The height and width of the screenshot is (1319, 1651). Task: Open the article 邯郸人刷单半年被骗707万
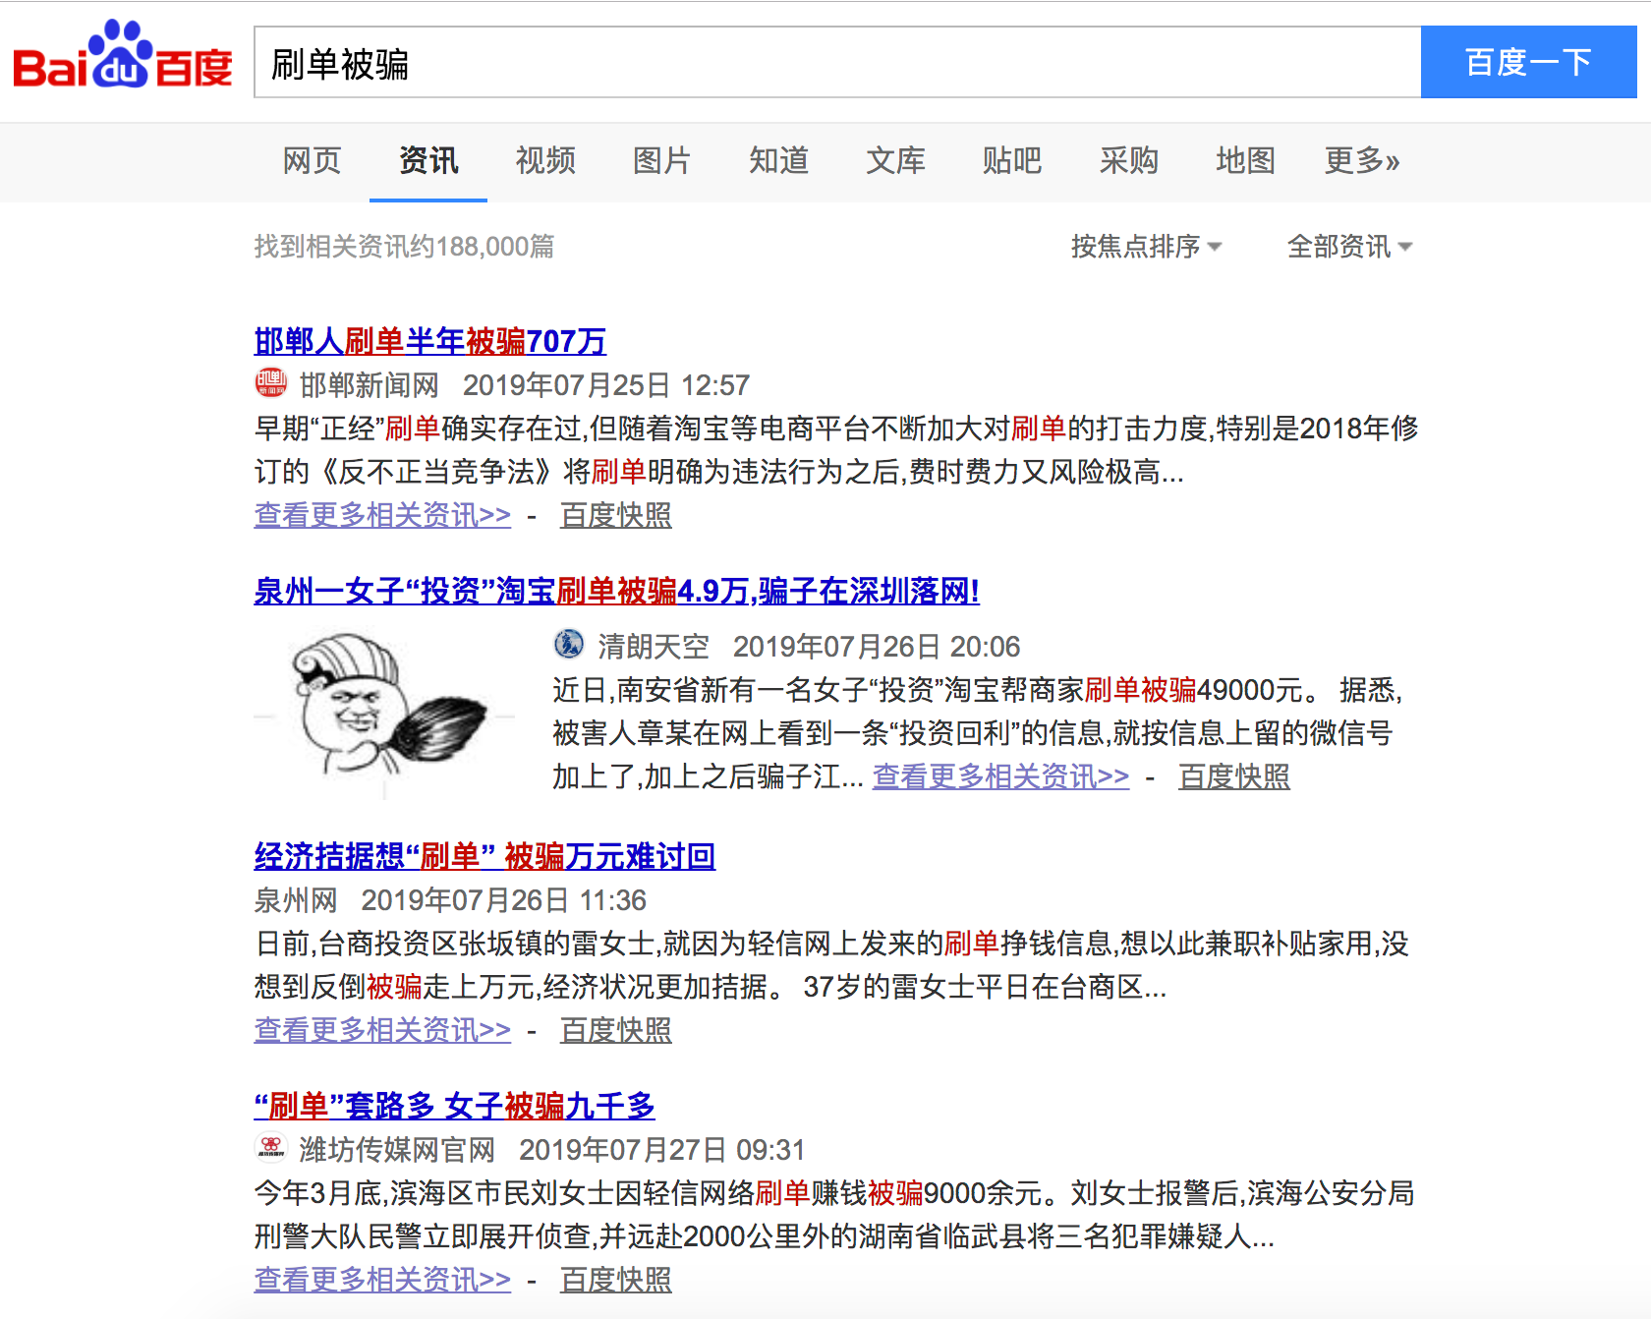(x=429, y=341)
